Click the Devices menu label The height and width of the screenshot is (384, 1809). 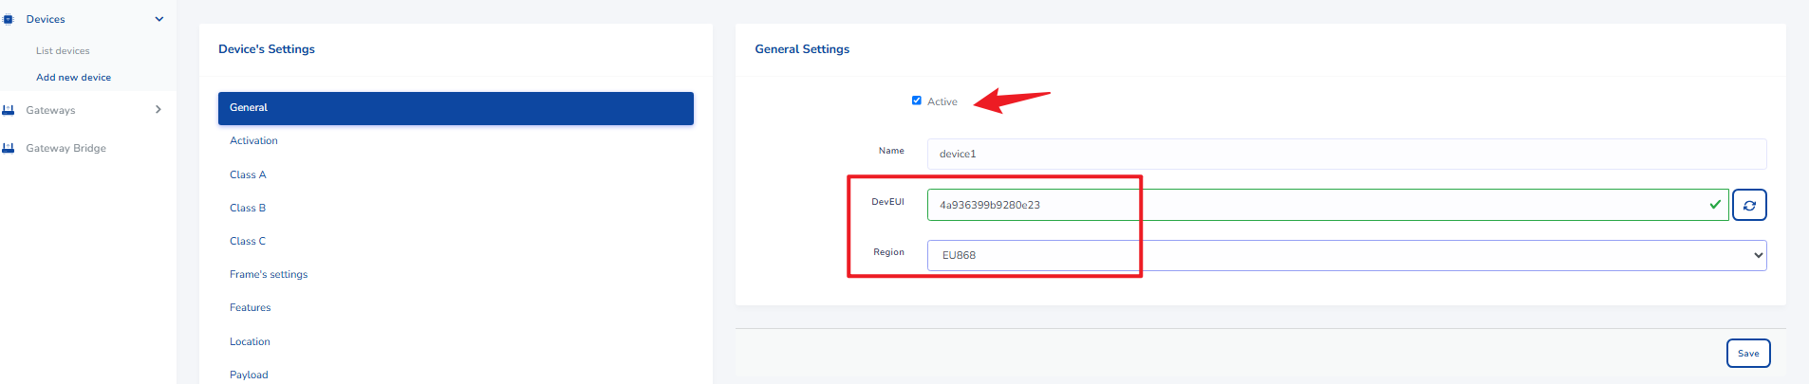[46, 19]
